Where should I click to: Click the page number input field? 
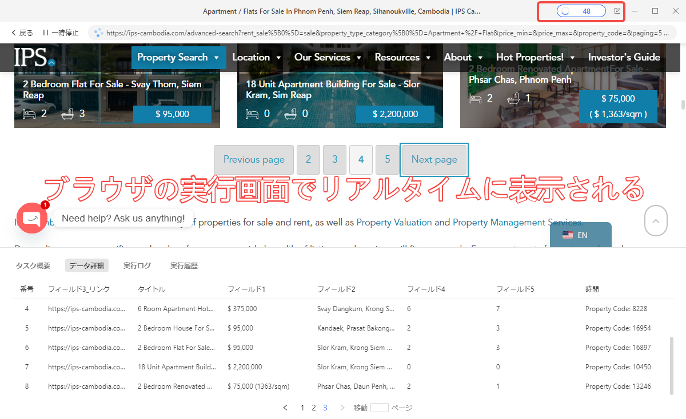pos(379,408)
